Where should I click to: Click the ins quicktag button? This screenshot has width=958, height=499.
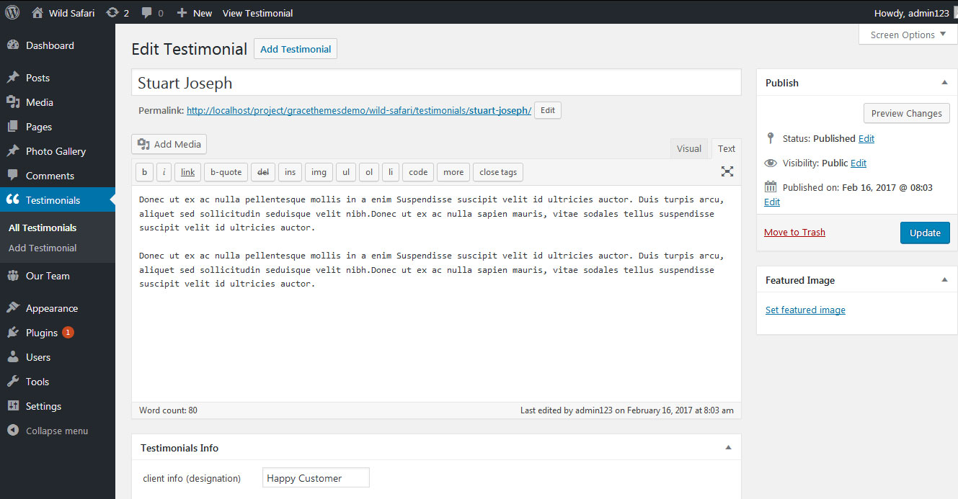pyautogui.click(x=290, y=172)
